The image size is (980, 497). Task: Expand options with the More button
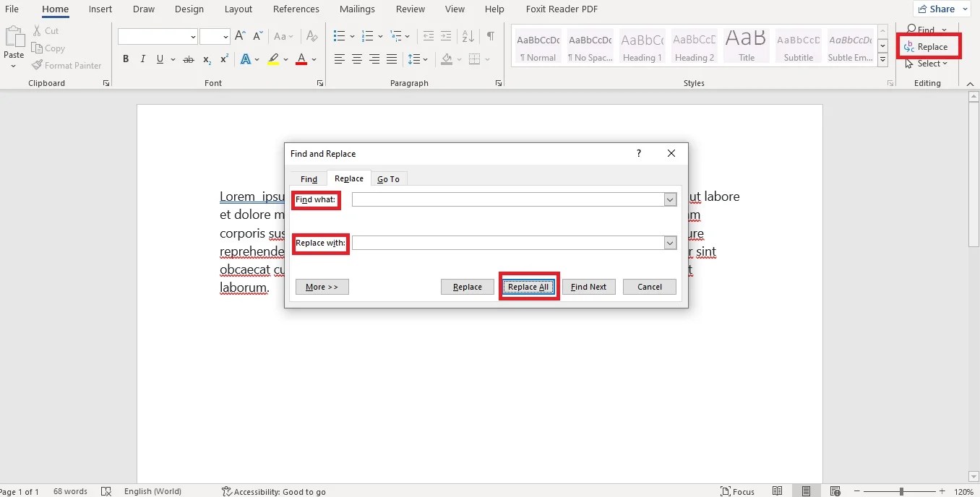tap(322, 286)
